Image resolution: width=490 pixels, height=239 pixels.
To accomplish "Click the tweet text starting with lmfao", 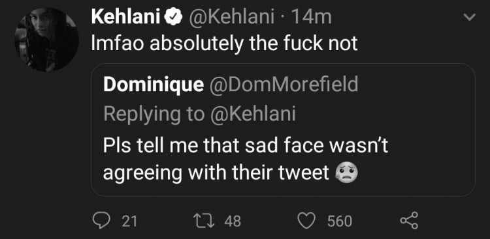I will pos(224,43).
